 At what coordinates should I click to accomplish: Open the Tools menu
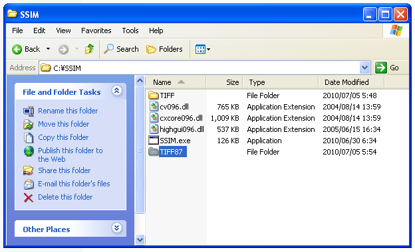pyautogui.click(x=130, y=31)
